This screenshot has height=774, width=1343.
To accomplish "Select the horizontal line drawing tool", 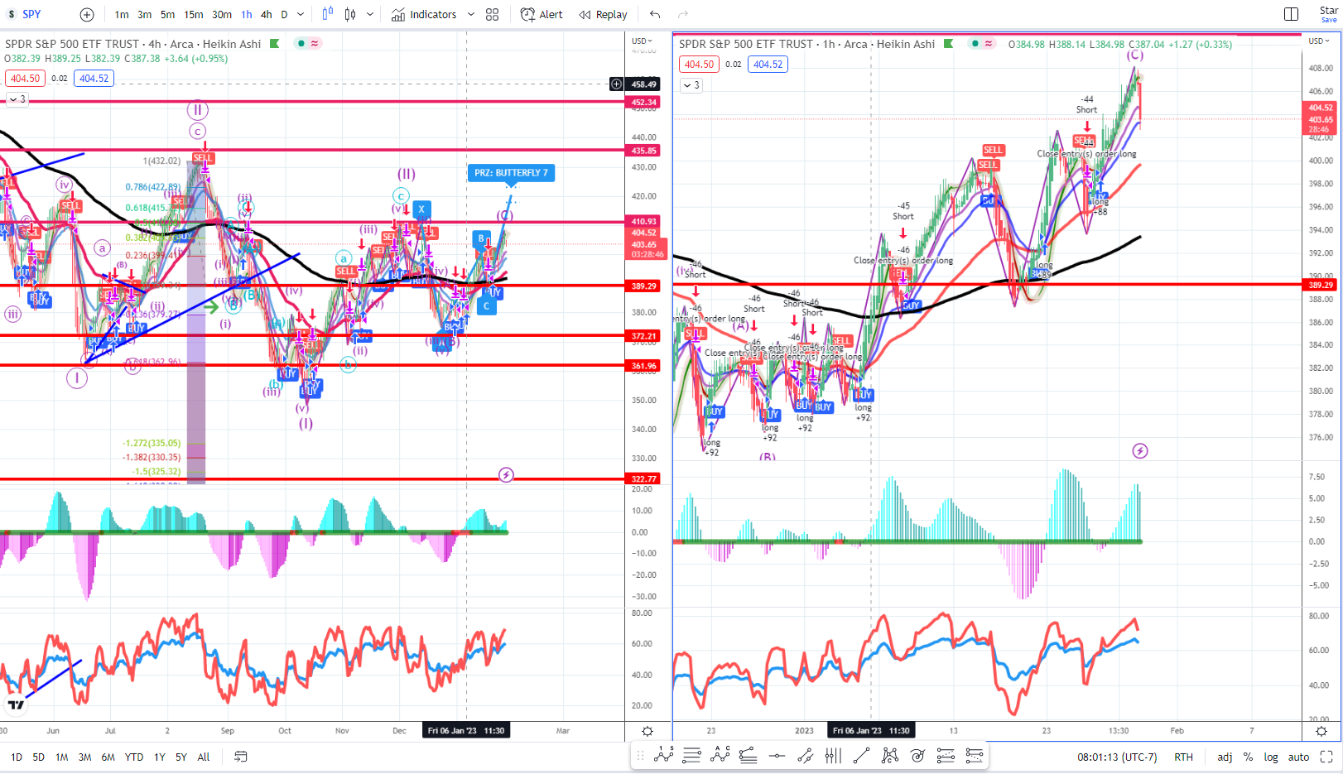I will tap(777, 755).
